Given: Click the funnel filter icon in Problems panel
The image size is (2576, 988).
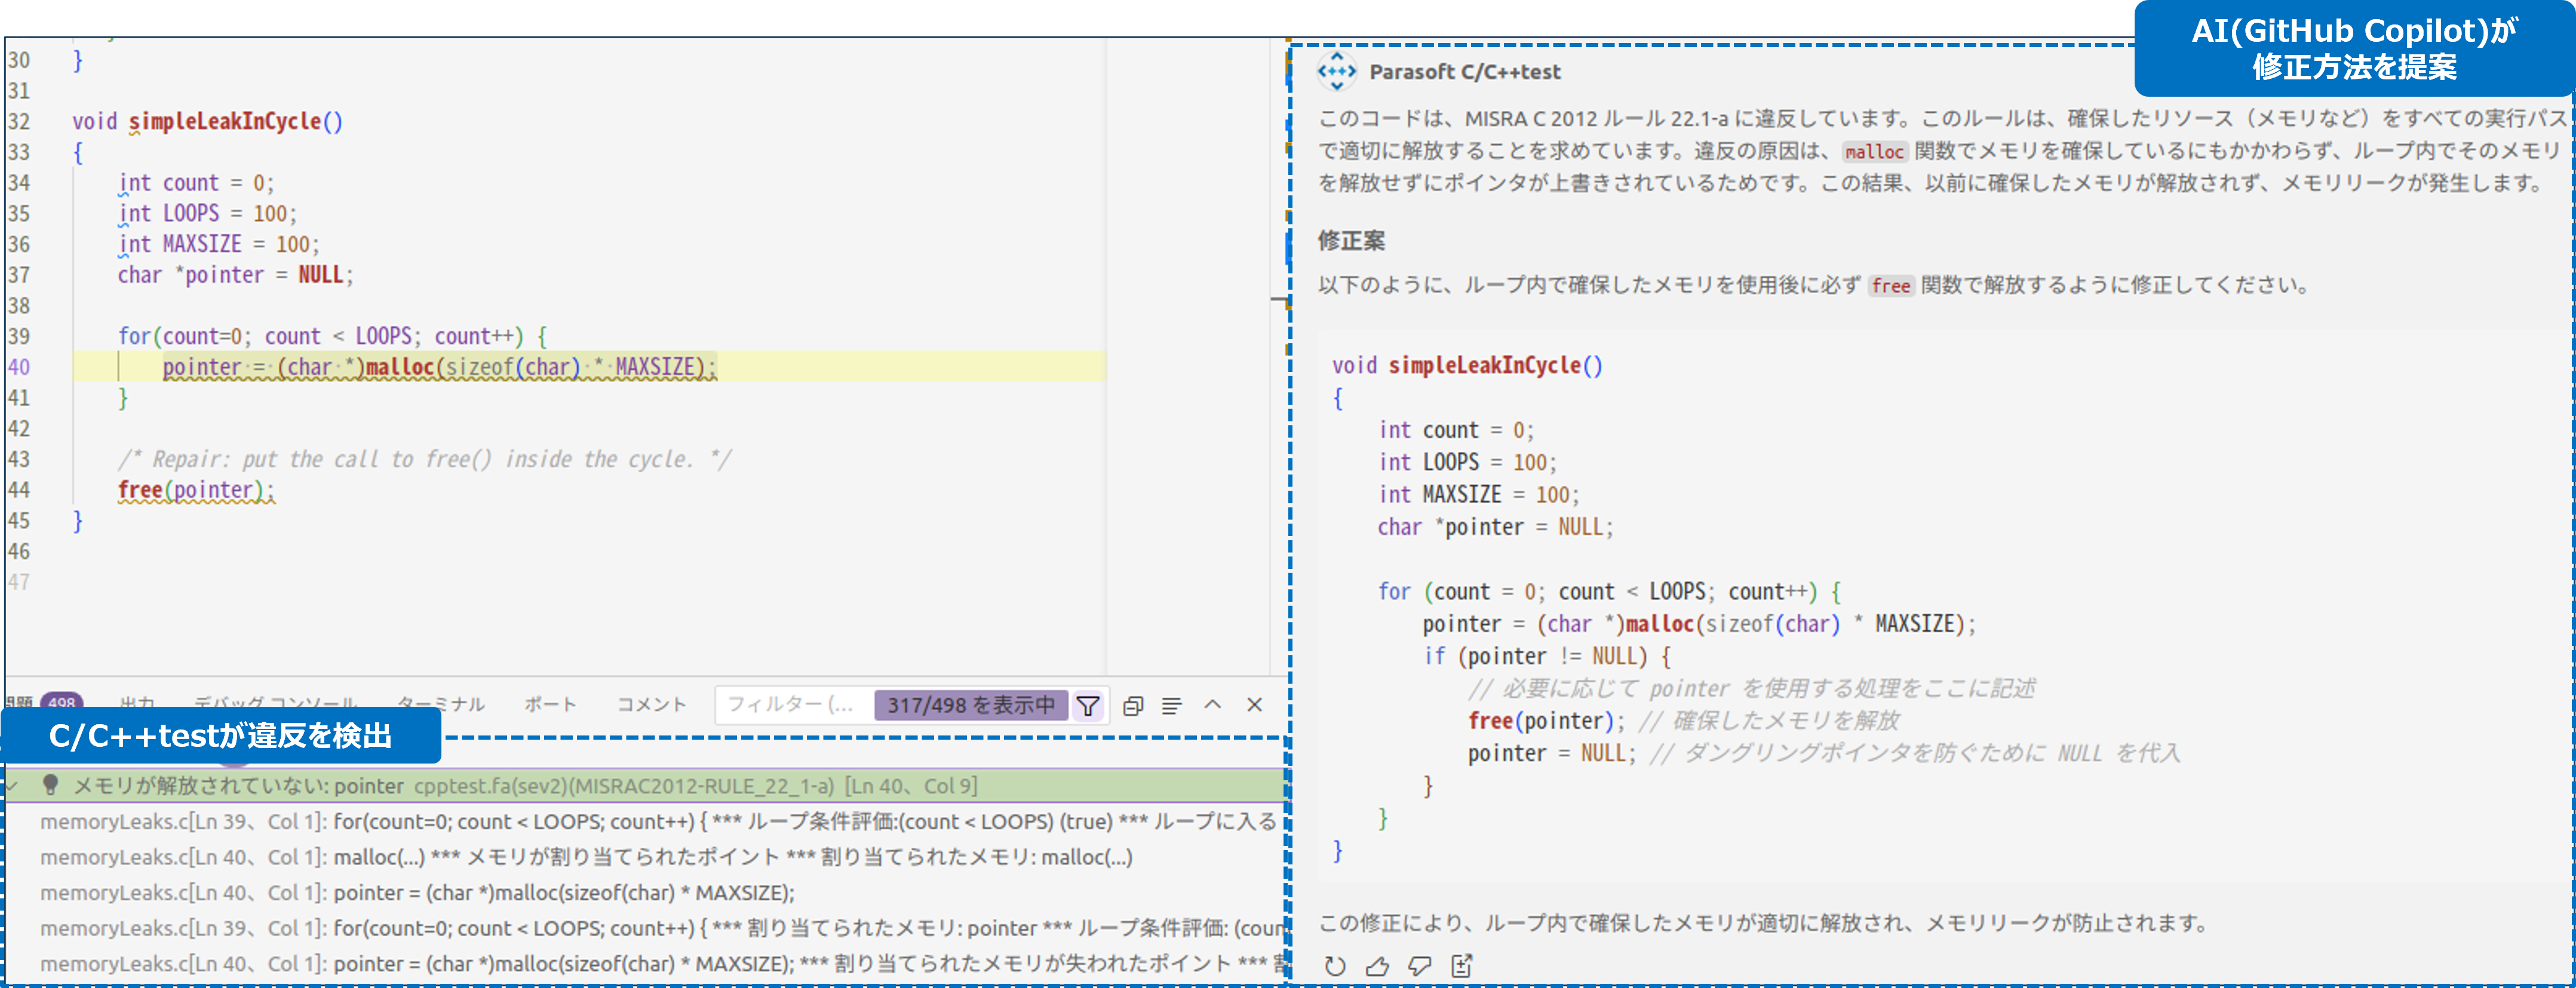Looking at the screenshot, I should click(x=1087, y=705).
